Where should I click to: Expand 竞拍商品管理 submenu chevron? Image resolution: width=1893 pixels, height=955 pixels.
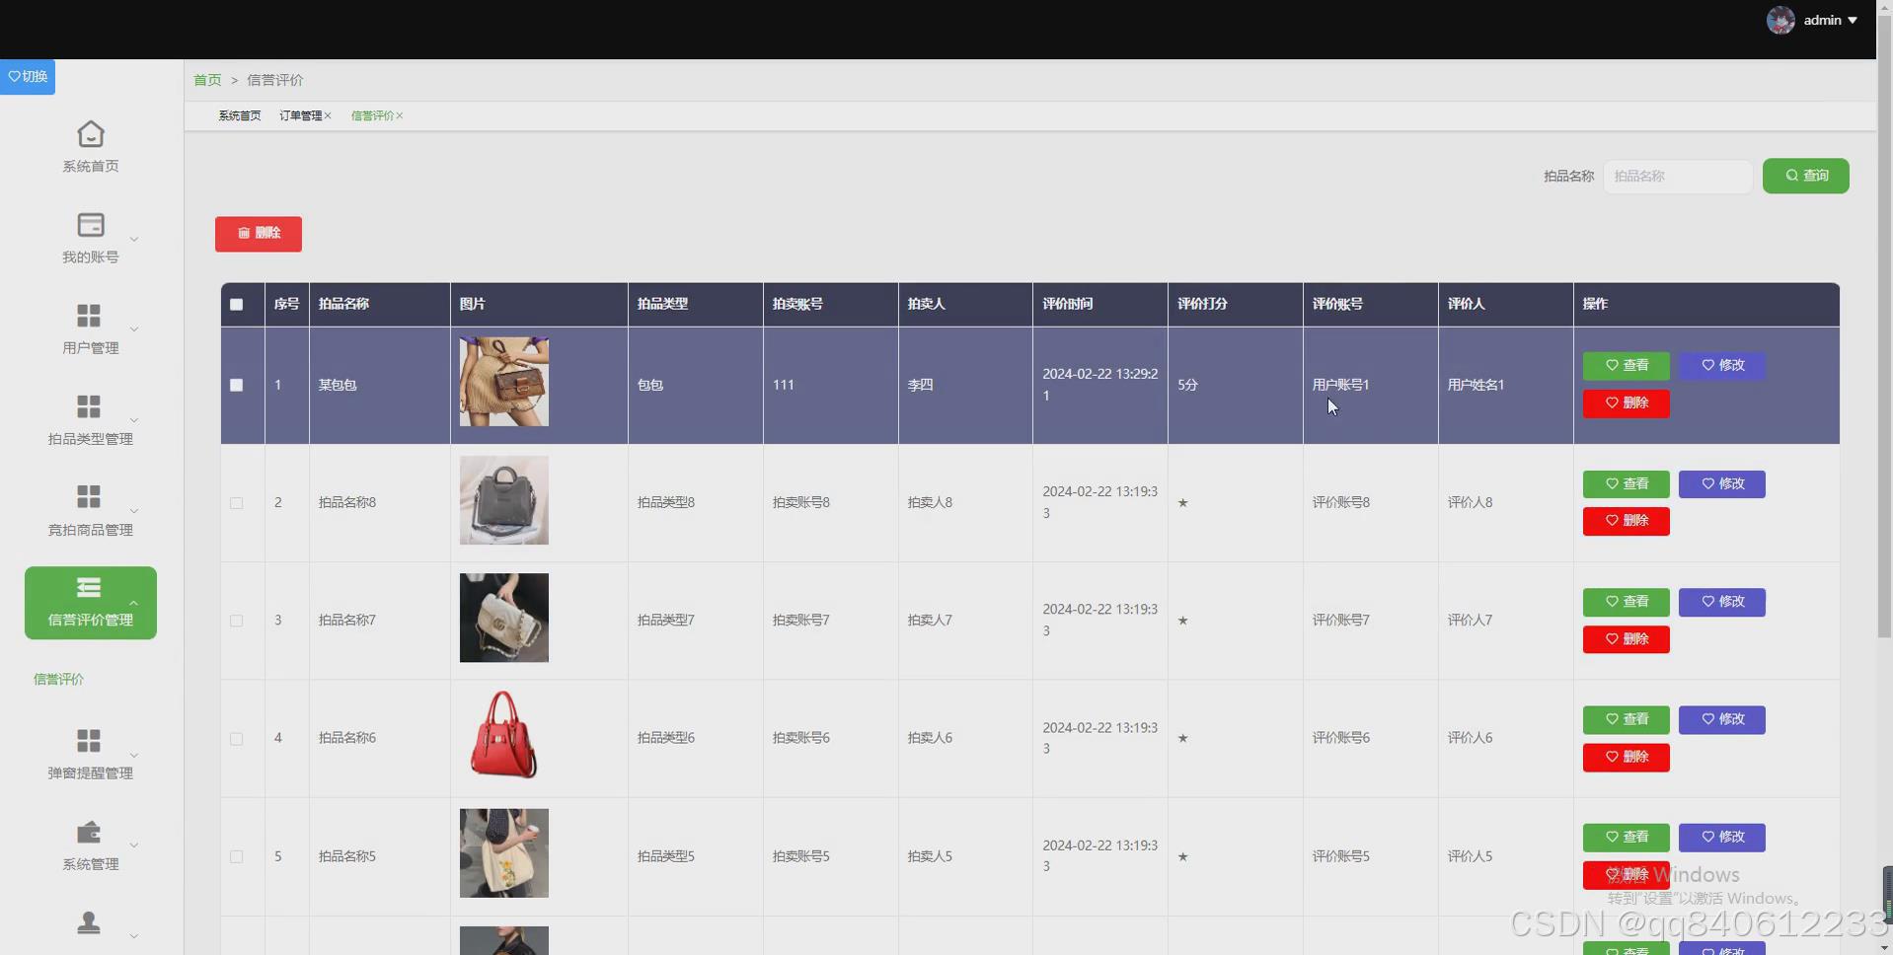click(x=134, y=511)
